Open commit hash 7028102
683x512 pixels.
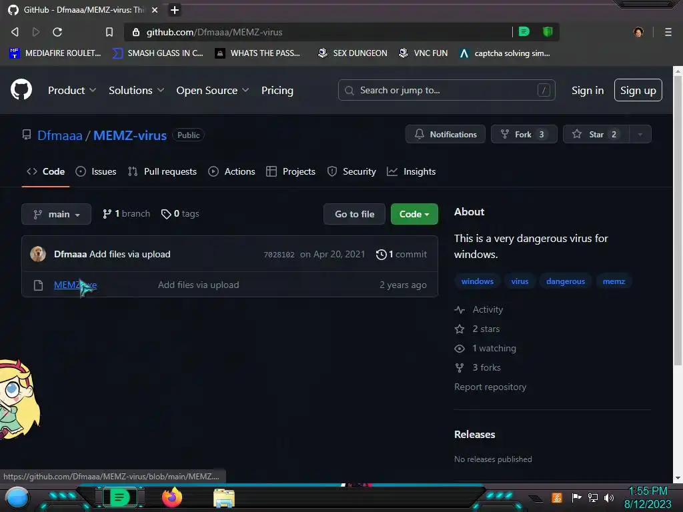click(x=279, y=255)
